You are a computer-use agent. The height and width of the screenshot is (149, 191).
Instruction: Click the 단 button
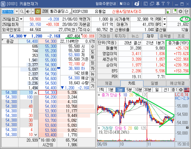(186, 11)
